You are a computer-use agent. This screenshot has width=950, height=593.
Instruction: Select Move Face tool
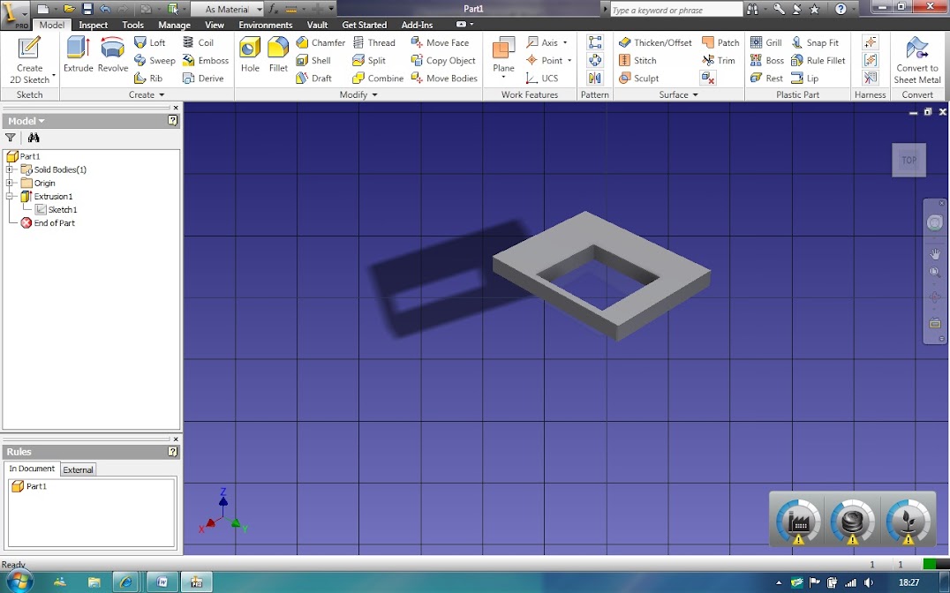(x=440, y=42)
